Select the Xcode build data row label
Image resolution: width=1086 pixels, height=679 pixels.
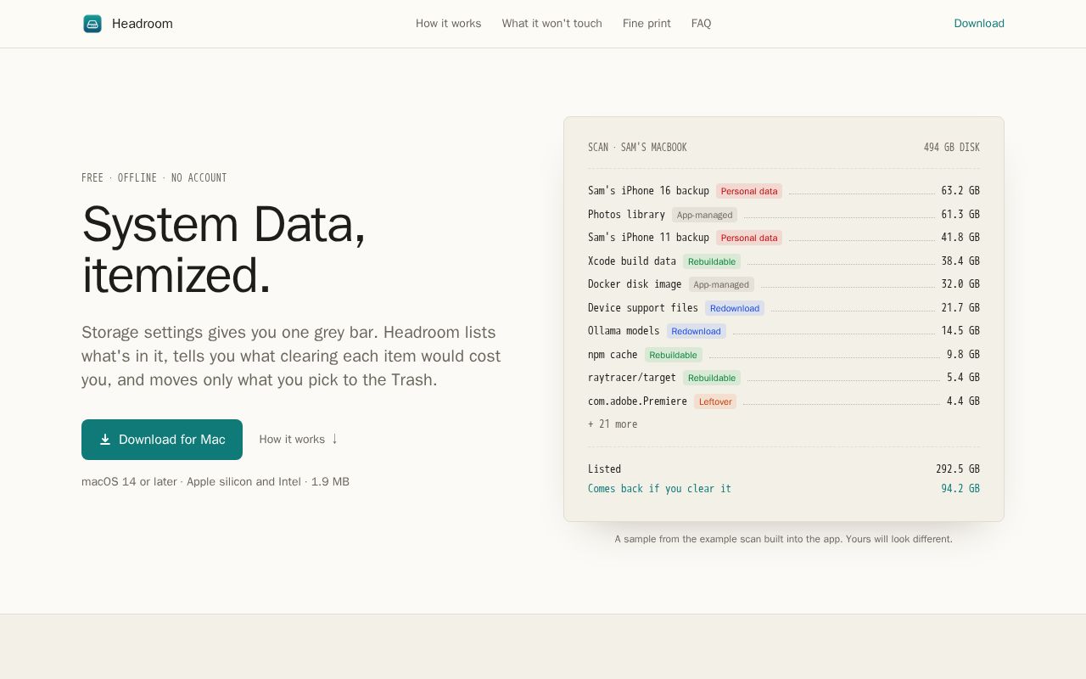(632, 261)
